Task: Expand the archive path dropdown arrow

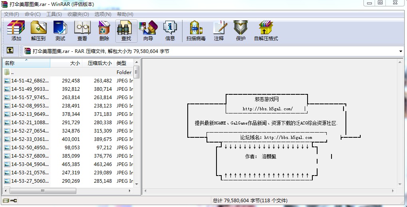Action: point(401,51)
